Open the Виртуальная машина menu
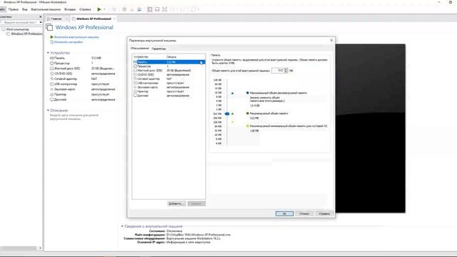The width and height of the screenshot is (457, 257). 46,9
